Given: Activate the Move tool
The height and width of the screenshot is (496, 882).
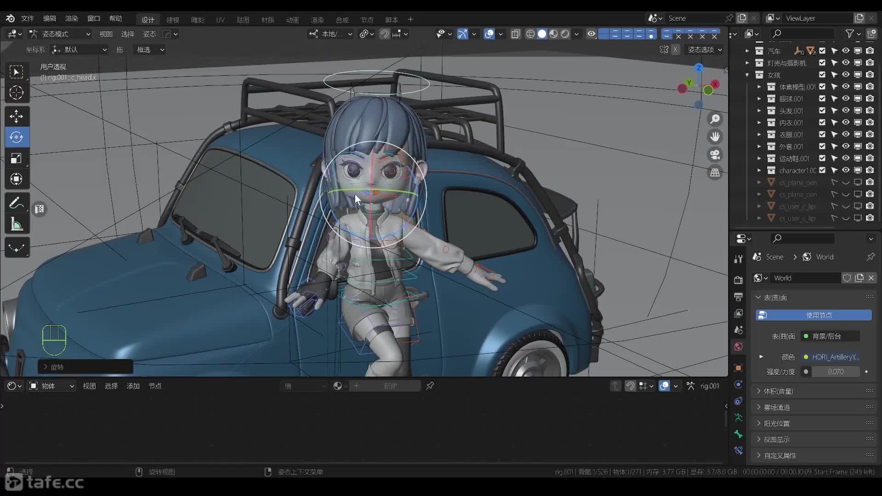Looking at the screenshot, I should pos(17,117).
